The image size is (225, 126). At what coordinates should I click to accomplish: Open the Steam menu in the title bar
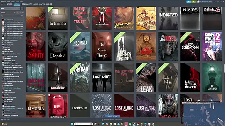[5, 1]
